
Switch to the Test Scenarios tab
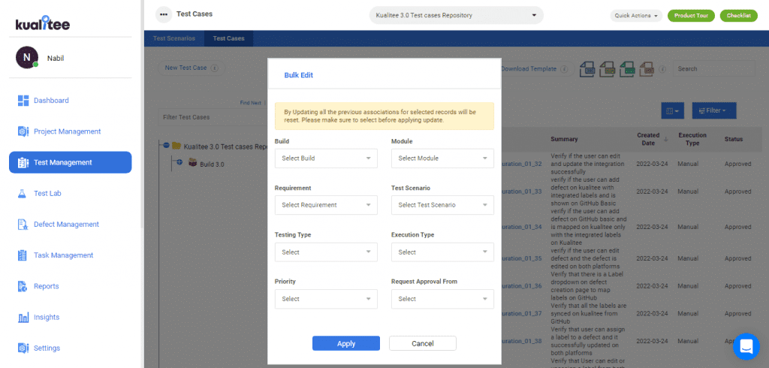click(174, 38)
